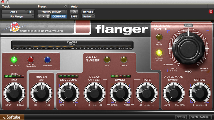Click the COMPARE button
This screenshot has width=214, height=120.
click(59, 16)
